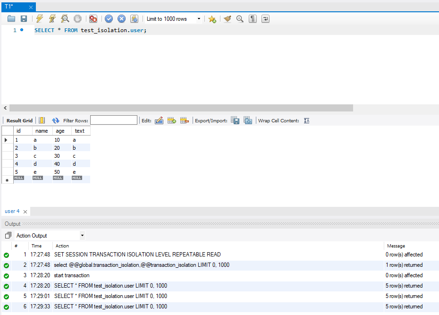The image size is (439, 315).
Task: Execute statement under cursor lightning icon
Action: (x=52, y=19)
